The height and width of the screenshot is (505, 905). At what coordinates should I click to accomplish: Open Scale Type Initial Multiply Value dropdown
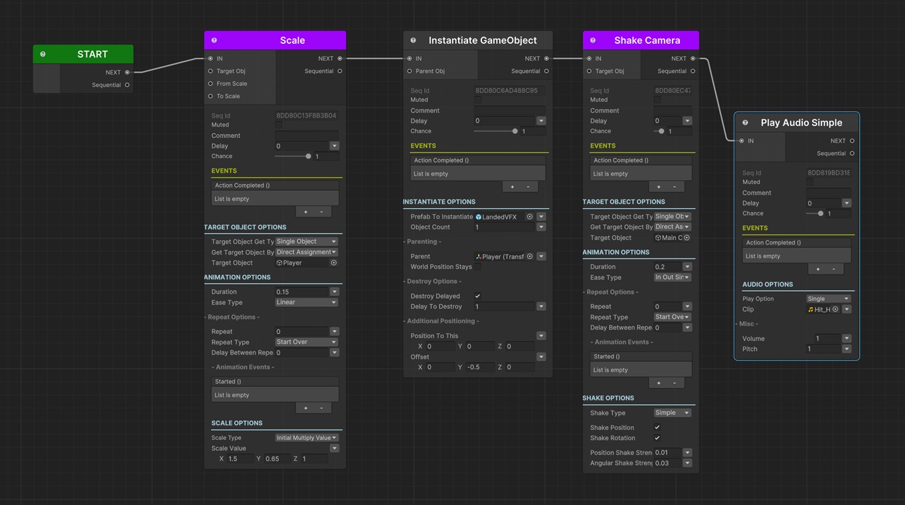(x=306, y=437)
